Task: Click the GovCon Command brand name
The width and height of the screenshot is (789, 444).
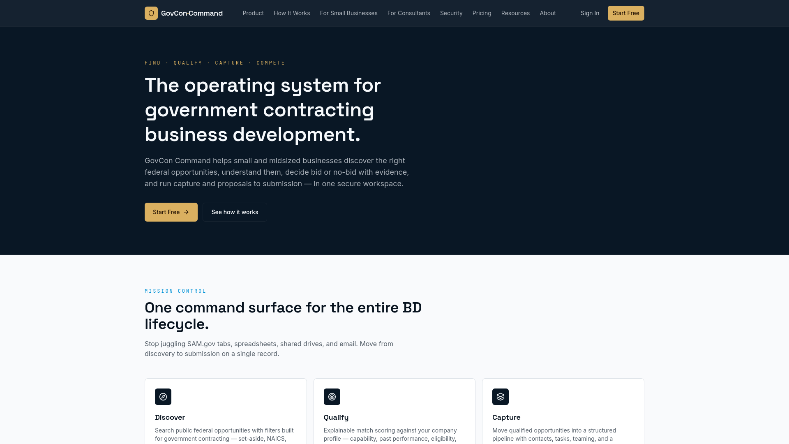Action: click(x=192, y=13)
